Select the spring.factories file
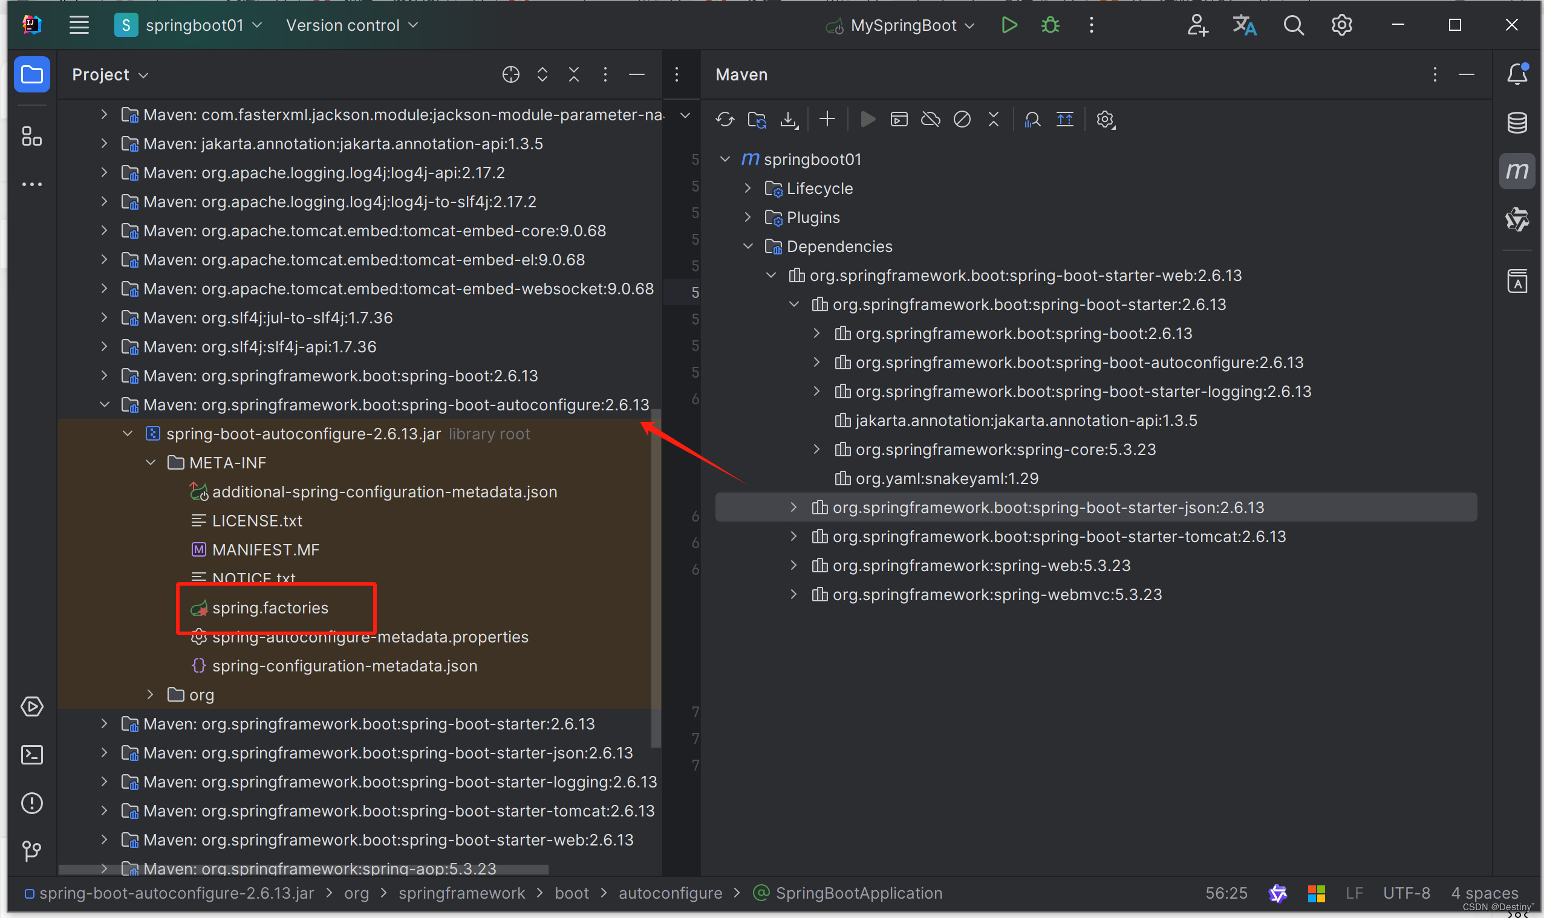 [x=270, y=608]
